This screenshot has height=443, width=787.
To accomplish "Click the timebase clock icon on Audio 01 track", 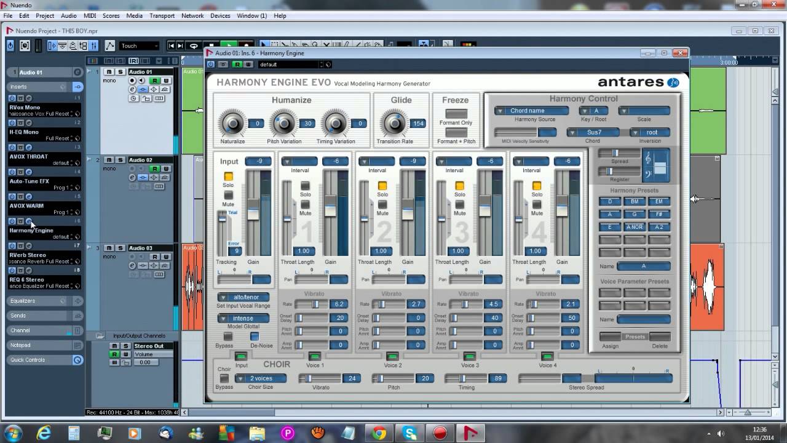I will click(x=132, y=98).
